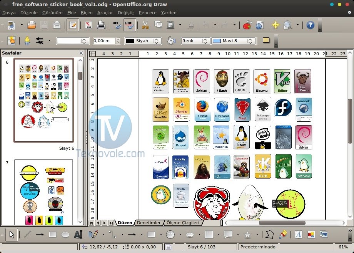Switch to the Denetimler tab

(149, 223)
